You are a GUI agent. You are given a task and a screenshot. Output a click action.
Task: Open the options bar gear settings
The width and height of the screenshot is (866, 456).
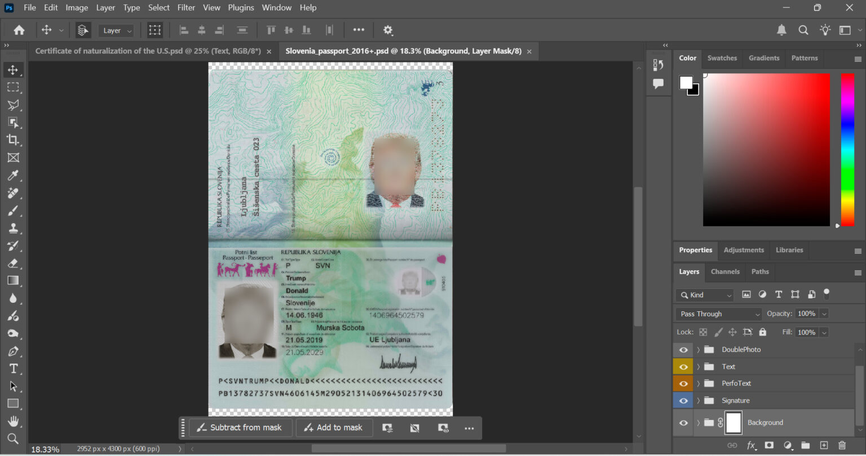coord(388,30)
